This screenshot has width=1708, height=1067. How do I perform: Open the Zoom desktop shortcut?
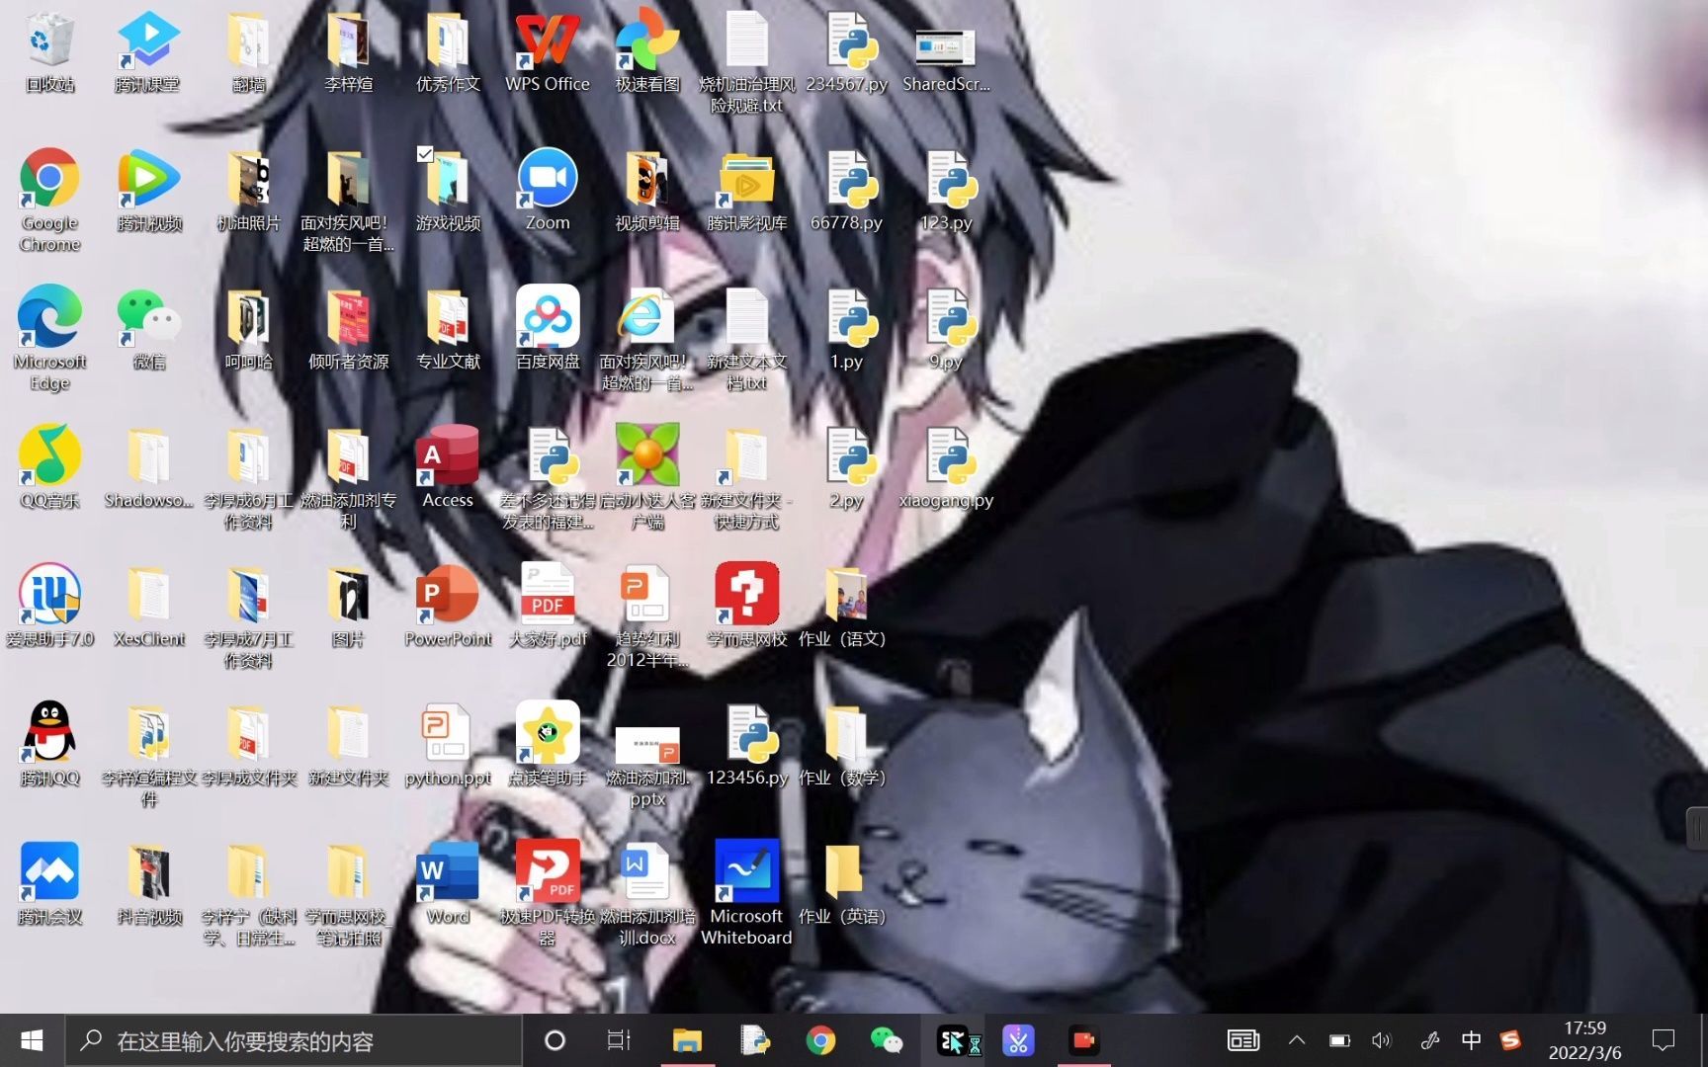click(548, 190)
